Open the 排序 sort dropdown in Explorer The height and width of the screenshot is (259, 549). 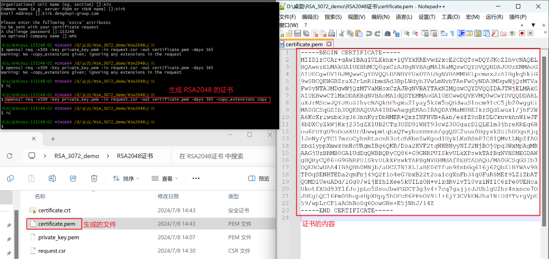pos(125,178)
